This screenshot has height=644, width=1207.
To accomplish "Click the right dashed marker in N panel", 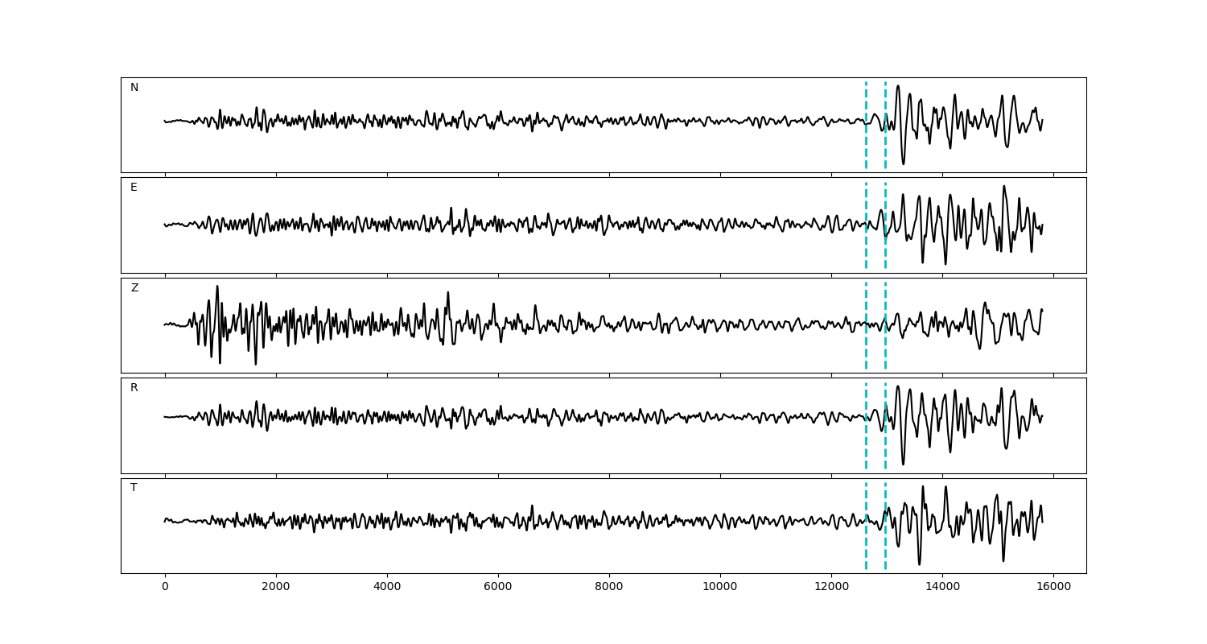I will [x=885, y=101].
